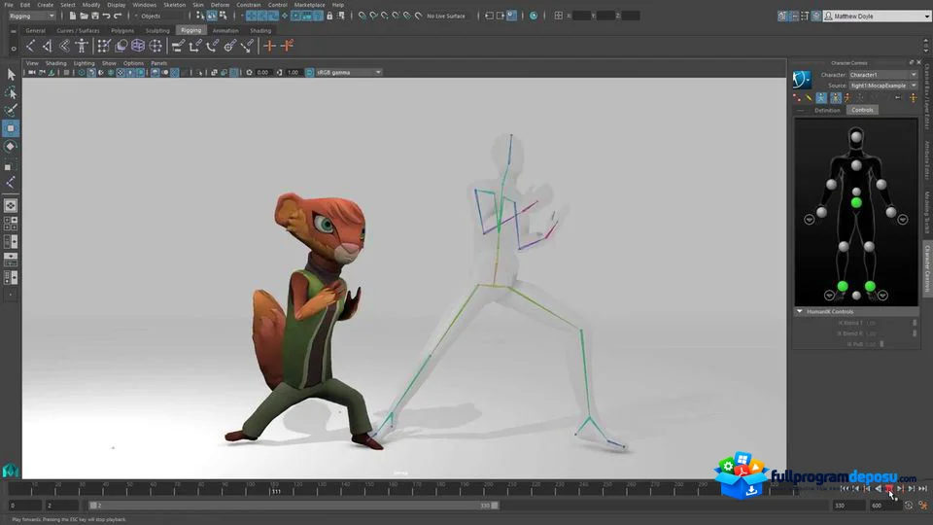
Task: Toggle the right green ankle effector
Action: [870, 286]
